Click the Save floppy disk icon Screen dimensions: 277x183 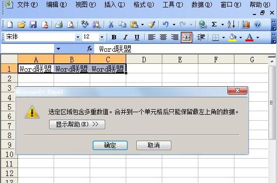tap(33, 24)
